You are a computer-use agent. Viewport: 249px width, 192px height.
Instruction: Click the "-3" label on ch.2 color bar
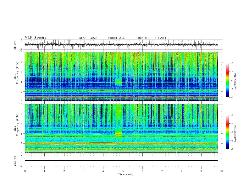tap(232, 115)
